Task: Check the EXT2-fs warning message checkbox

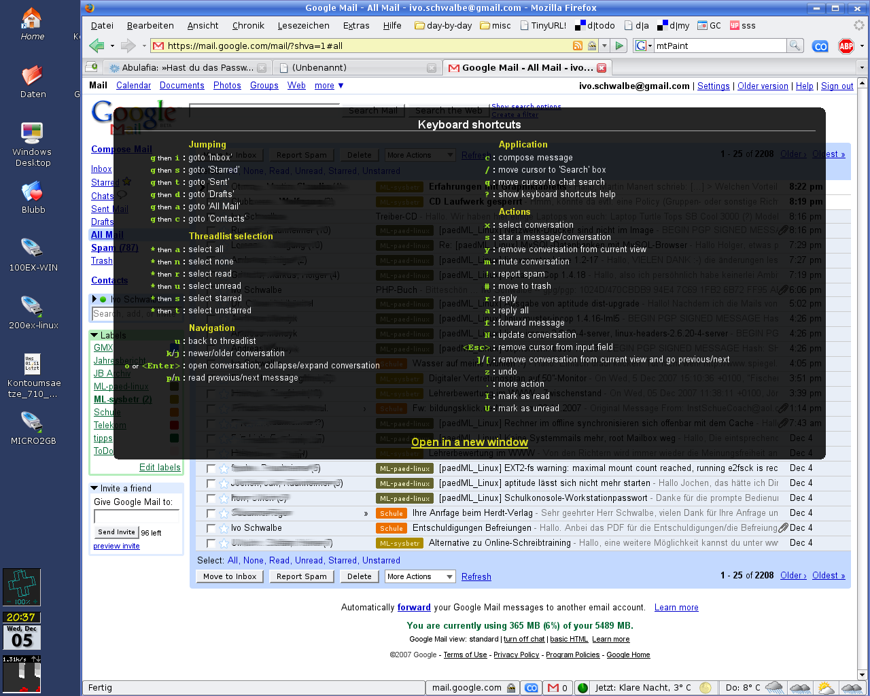Action: point(211,469)
